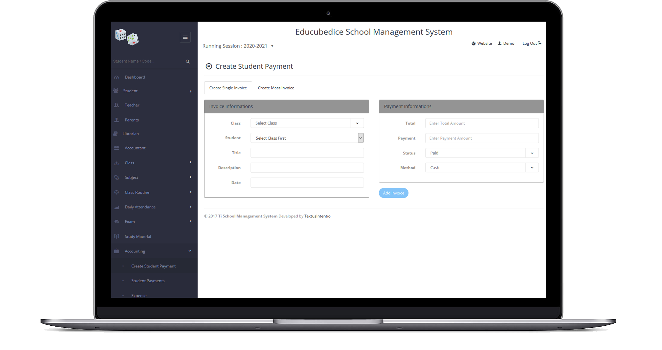Click the Class Routine icon

[117, 192]
